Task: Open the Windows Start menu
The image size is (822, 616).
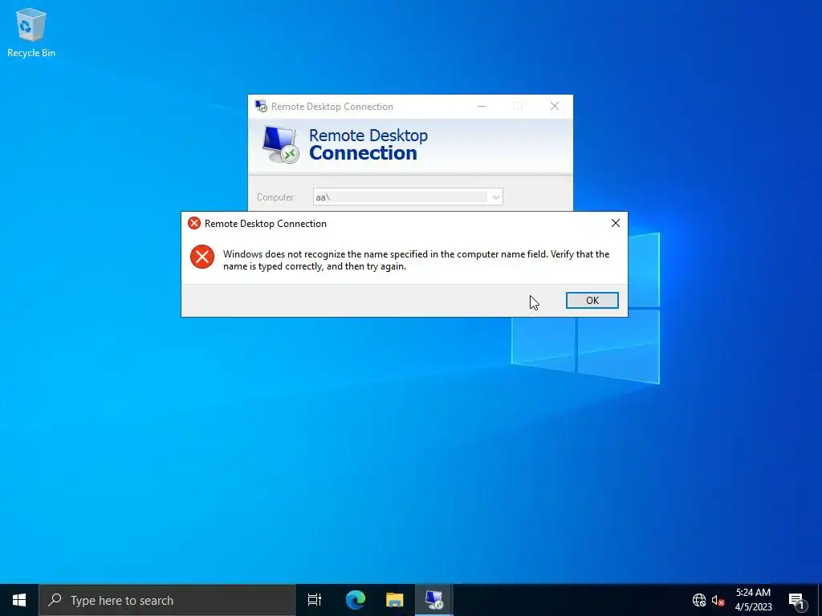Action: coord(19,600)
